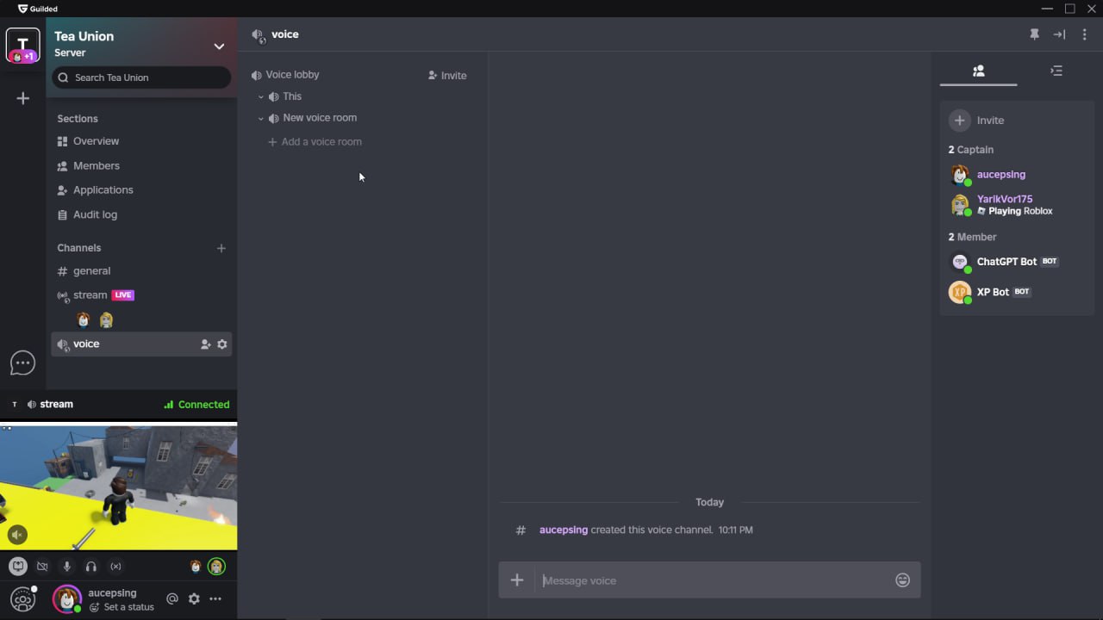Open the three-dot channel options menu

1085,34
